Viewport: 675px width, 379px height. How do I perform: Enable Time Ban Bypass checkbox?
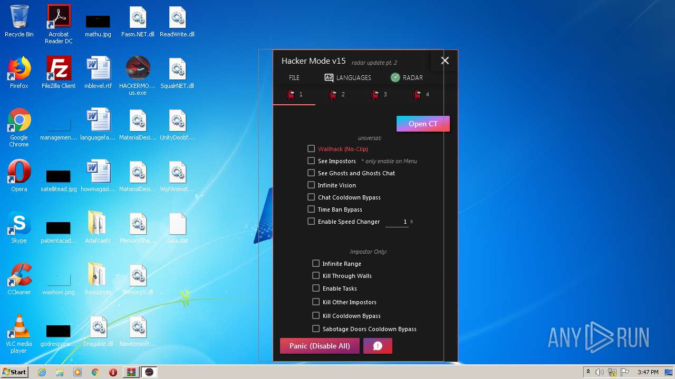(311, 210)
